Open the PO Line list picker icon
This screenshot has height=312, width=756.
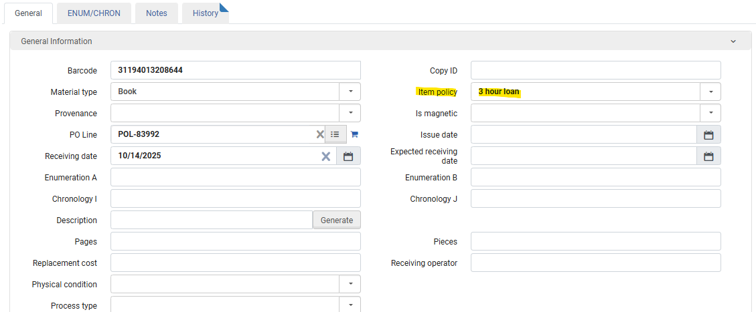coord(335,134)
